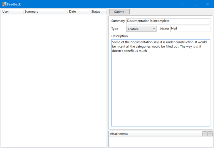
Task: Sort the feedback list by Status column
Action: [x=98, y=11]
